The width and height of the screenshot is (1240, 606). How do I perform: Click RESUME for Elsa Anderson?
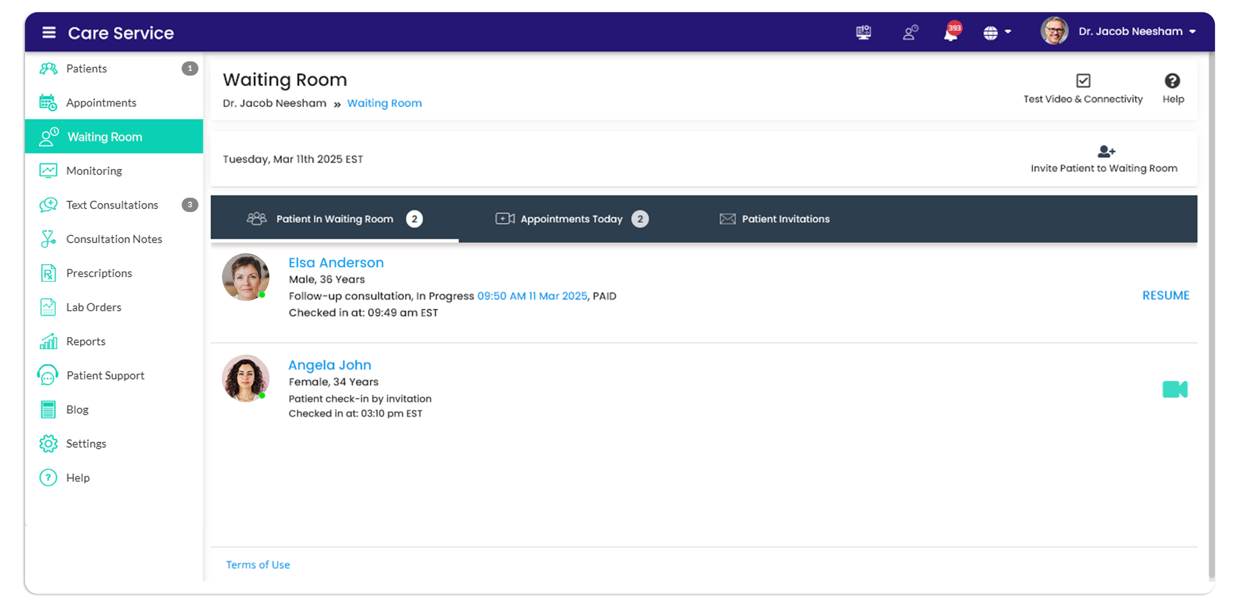[x=1165, y=296]
